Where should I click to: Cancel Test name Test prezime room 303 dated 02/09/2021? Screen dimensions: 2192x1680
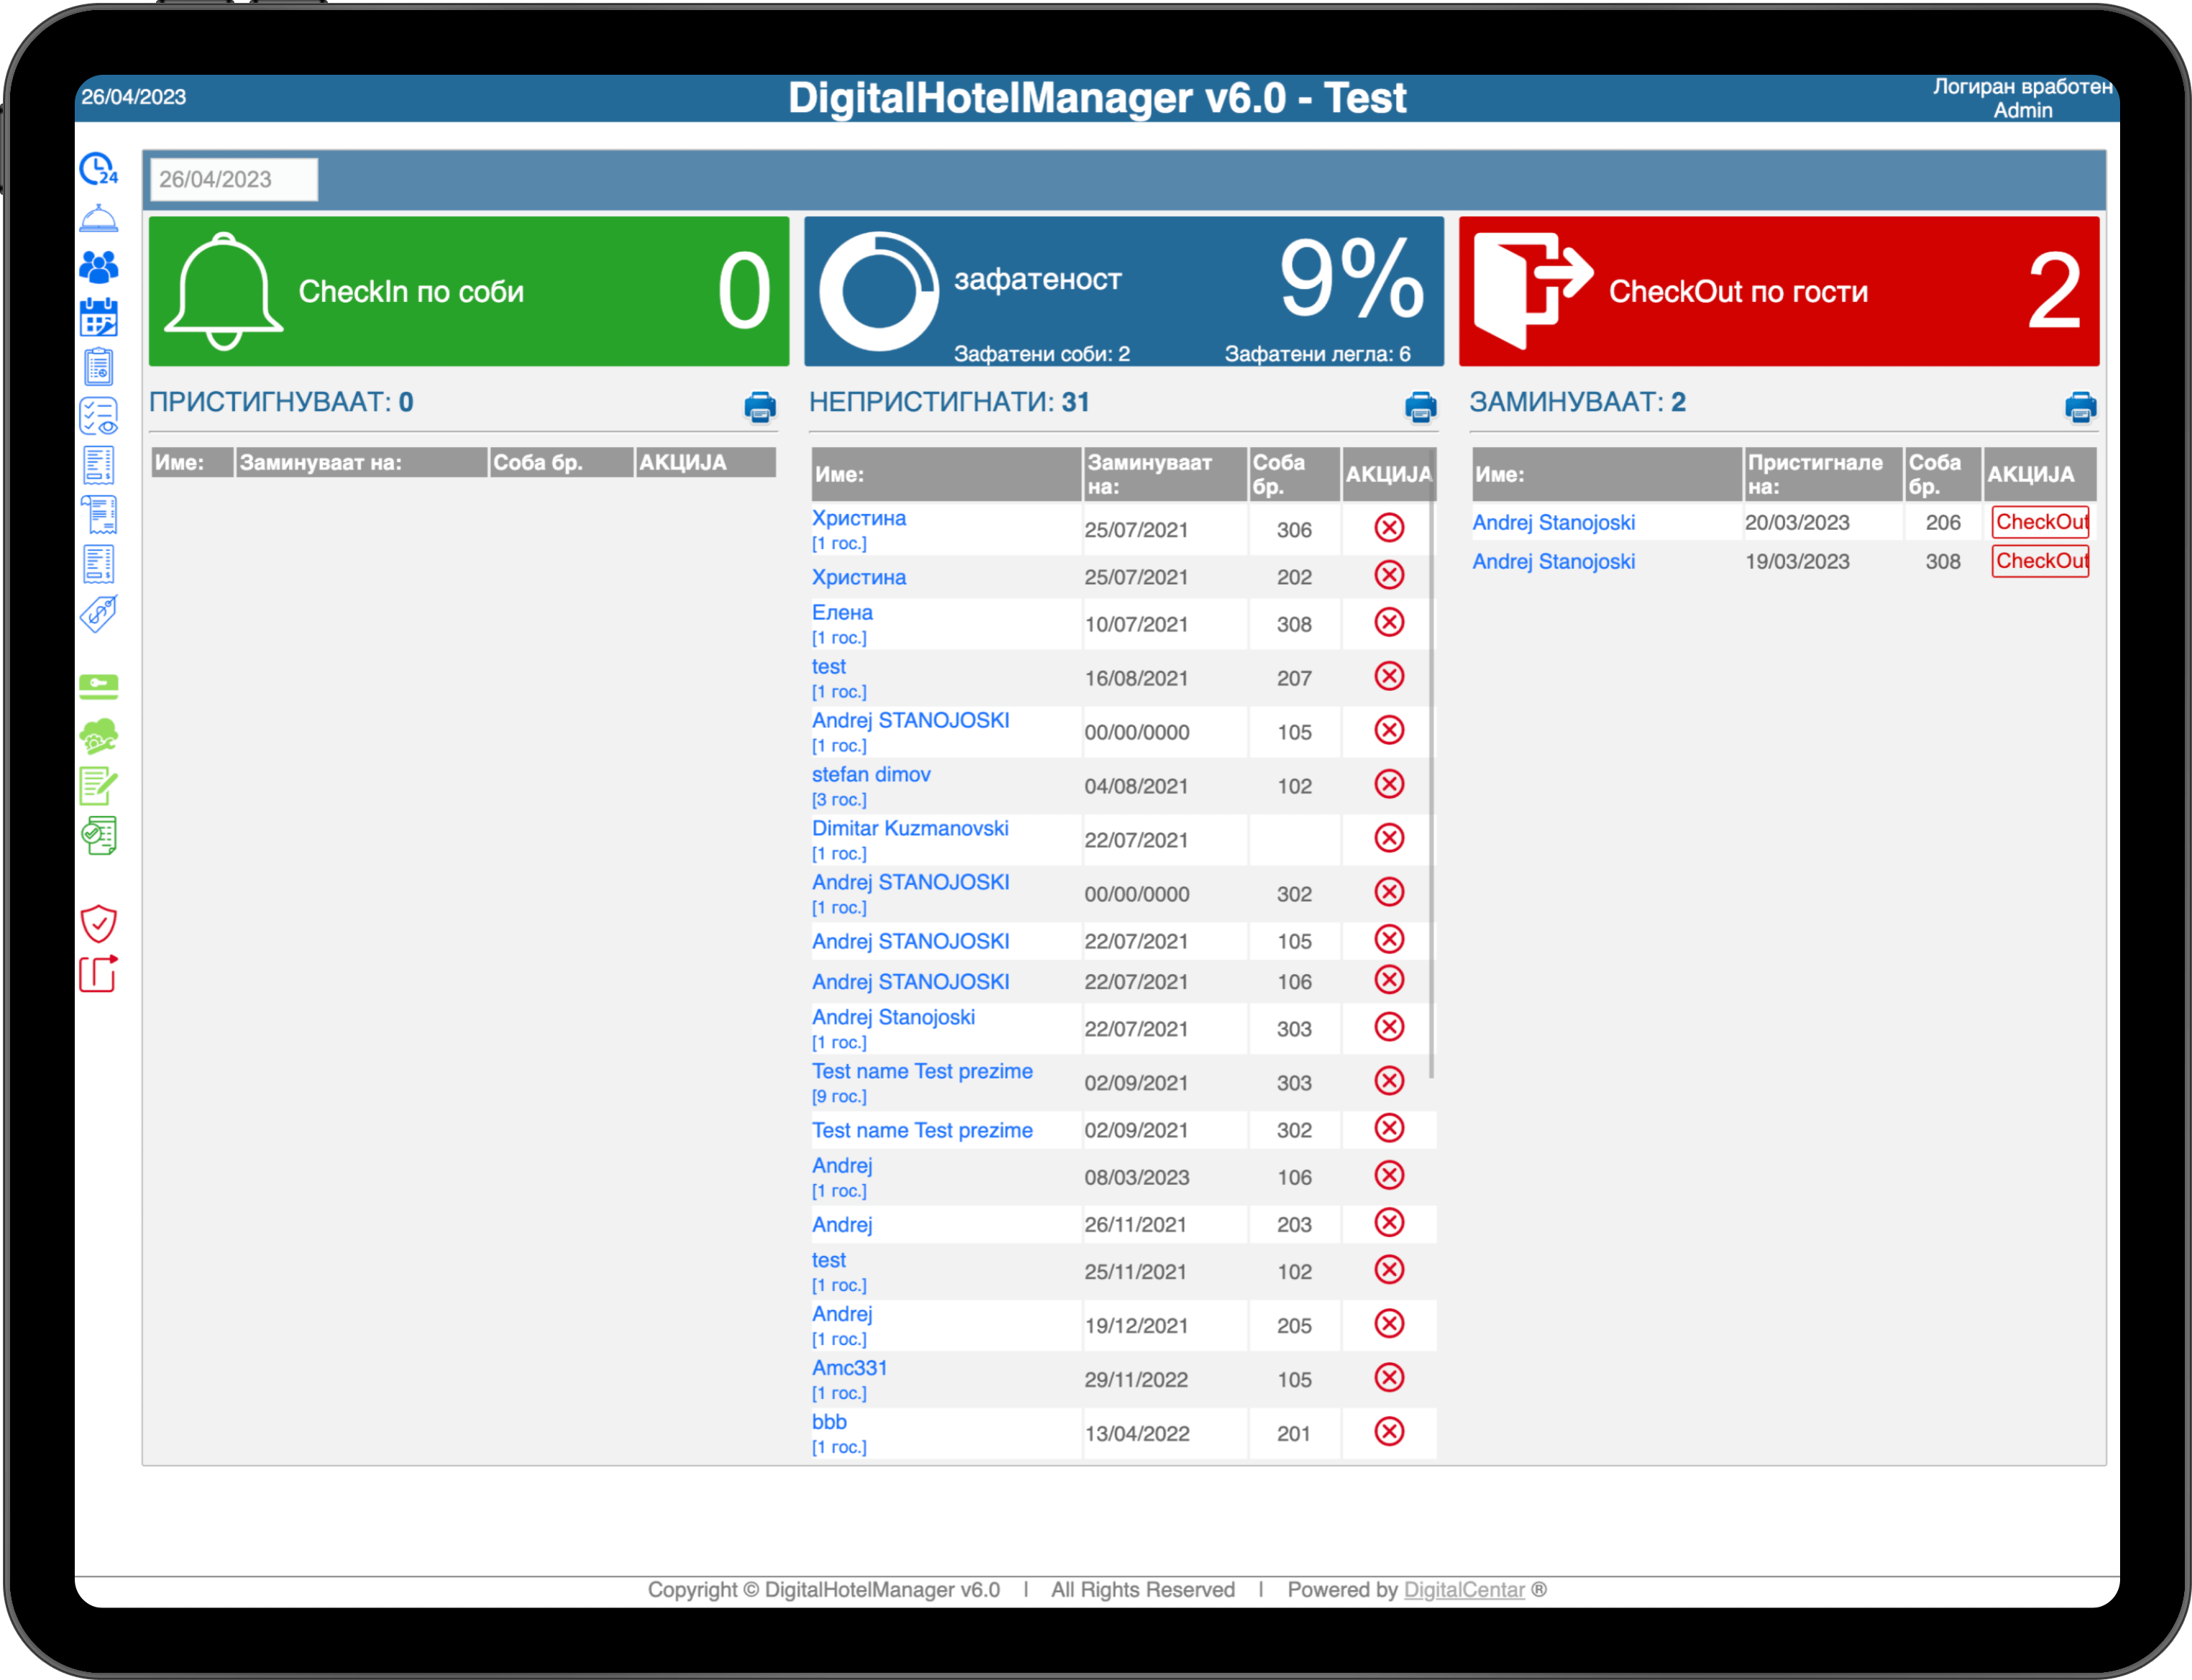[1389, 1081]
